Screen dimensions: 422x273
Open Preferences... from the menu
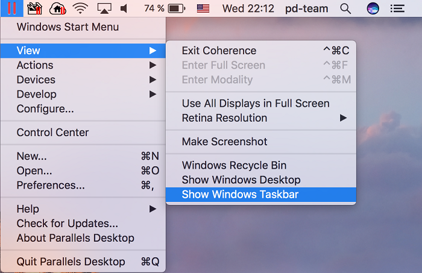click(83, 185)
